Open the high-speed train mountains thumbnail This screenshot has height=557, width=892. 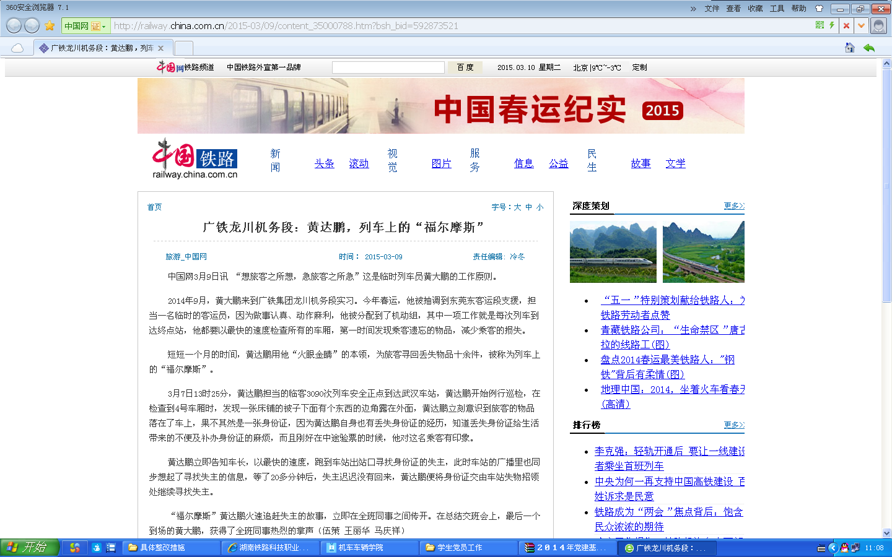point(613,252)
